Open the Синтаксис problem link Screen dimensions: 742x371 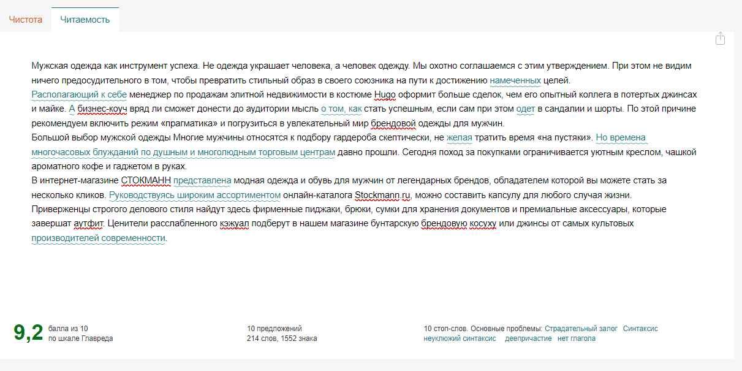click(x=640, y=329)
